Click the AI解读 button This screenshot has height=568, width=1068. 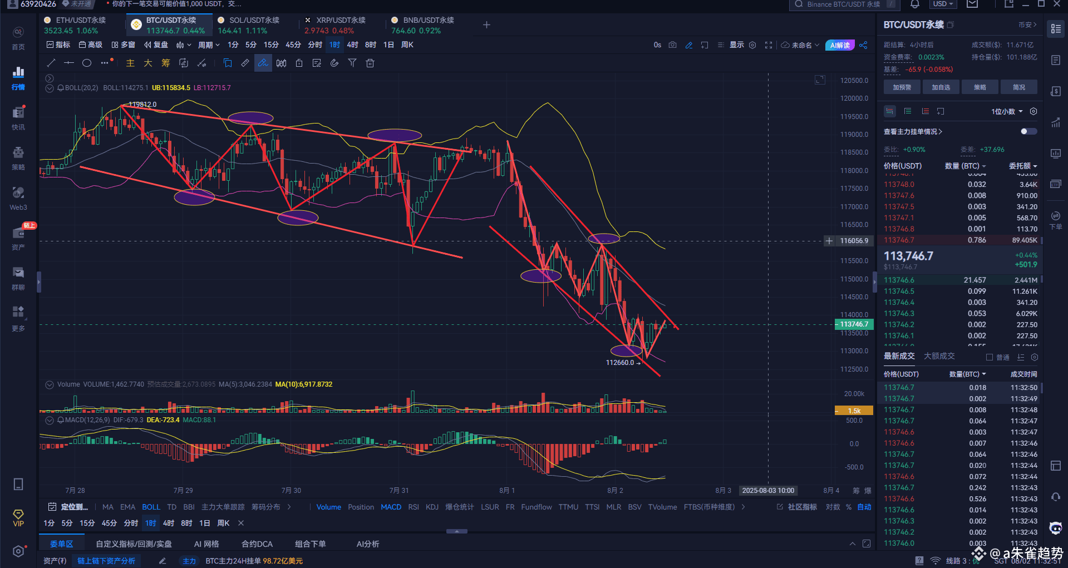click(x=840, y=45)
